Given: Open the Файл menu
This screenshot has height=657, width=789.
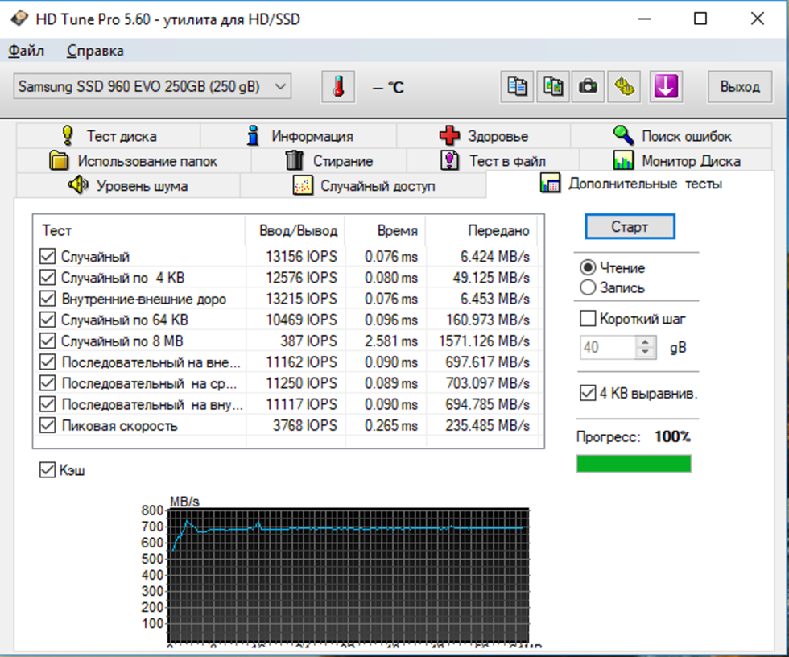Looking at the screenshot, I should point(26,51).
